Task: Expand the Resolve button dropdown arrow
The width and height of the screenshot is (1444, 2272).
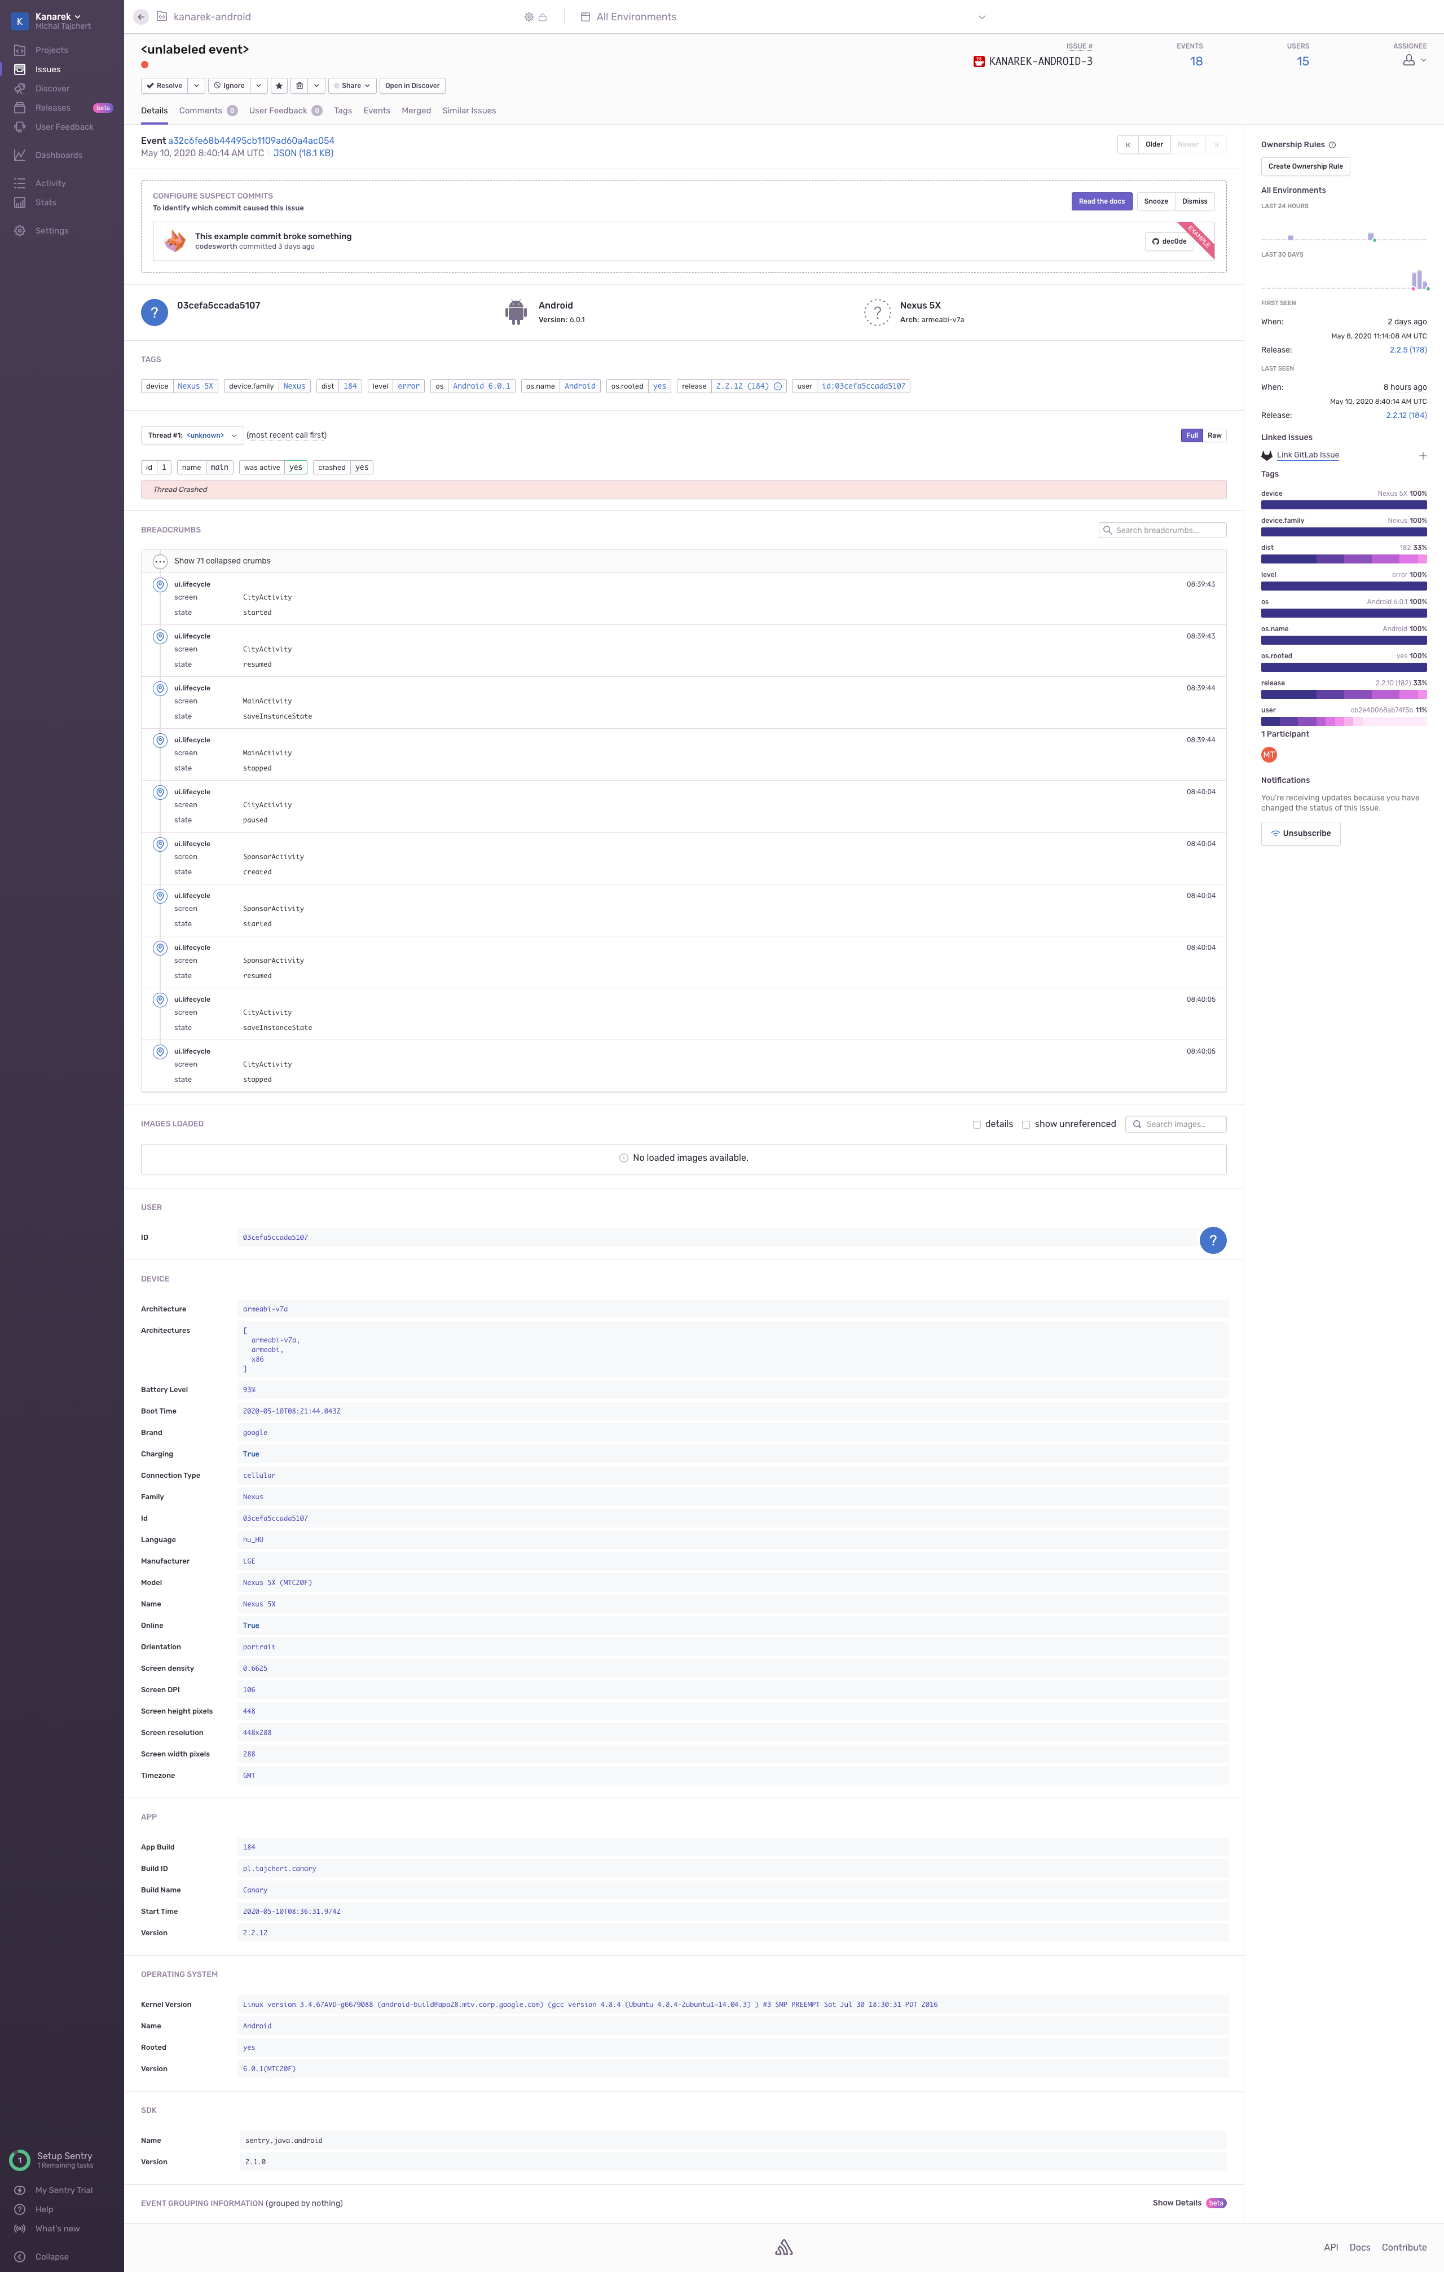Action: pyautogui.click(x=196, y=85)
